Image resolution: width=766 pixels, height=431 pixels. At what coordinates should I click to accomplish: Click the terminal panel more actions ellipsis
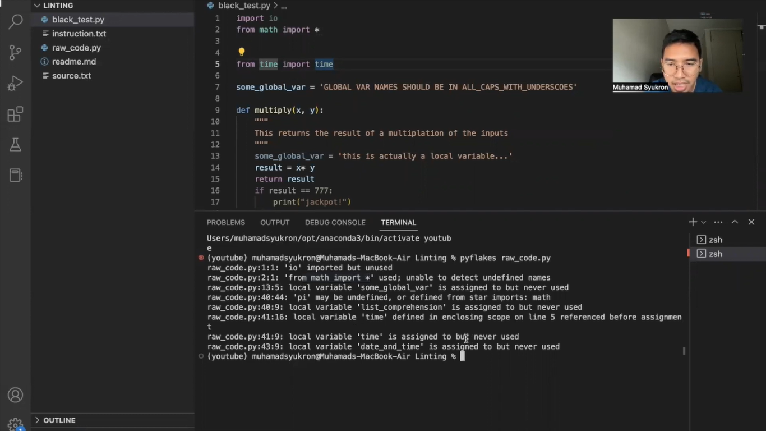click(718, 222)
